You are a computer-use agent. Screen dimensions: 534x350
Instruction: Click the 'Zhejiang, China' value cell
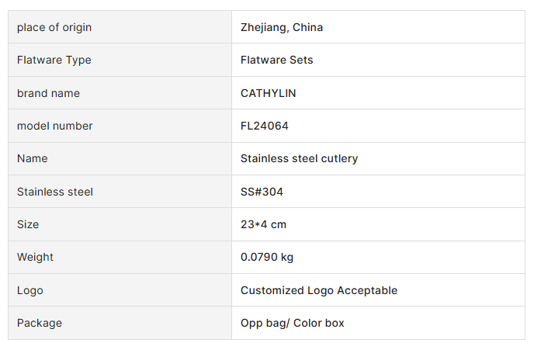[282, 27]
